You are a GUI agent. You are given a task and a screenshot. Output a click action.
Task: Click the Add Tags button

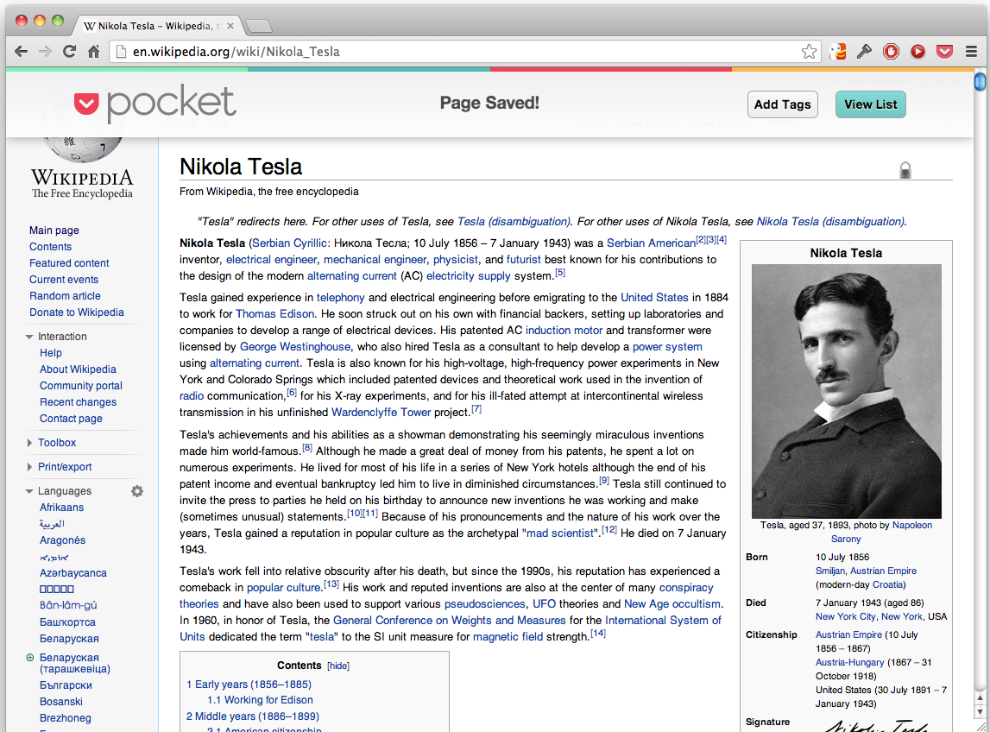click(782, 104)
